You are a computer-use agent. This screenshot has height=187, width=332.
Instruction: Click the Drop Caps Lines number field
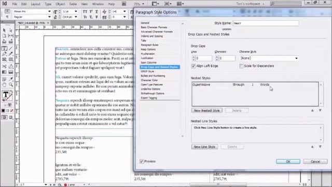[x=203, y=58]
